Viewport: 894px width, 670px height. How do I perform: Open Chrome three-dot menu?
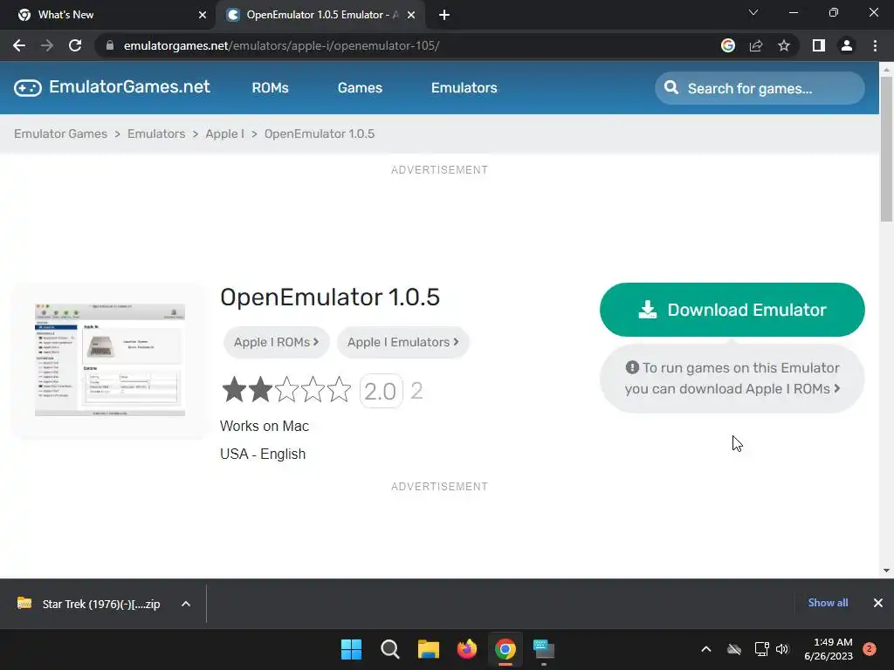pyautogui.click(x=875, y=45)
